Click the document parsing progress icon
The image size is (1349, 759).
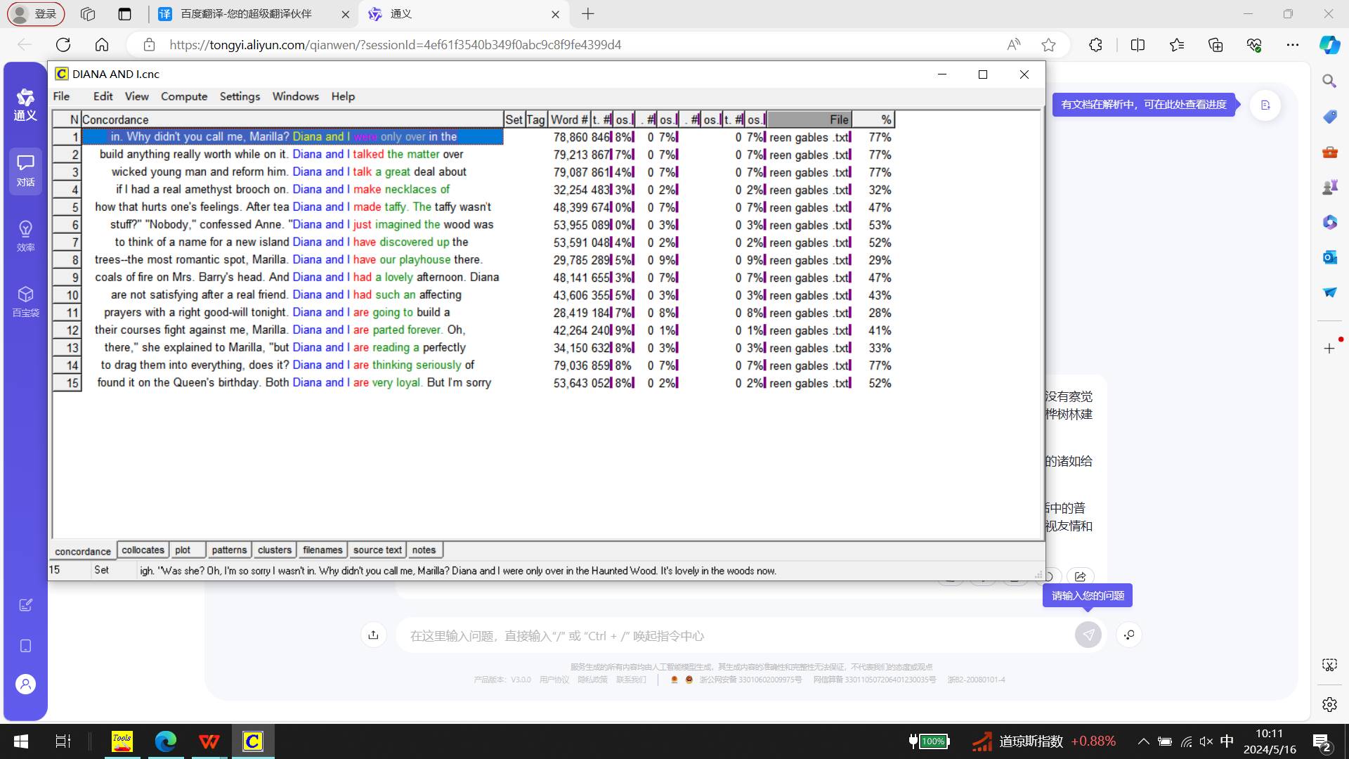1265,105
